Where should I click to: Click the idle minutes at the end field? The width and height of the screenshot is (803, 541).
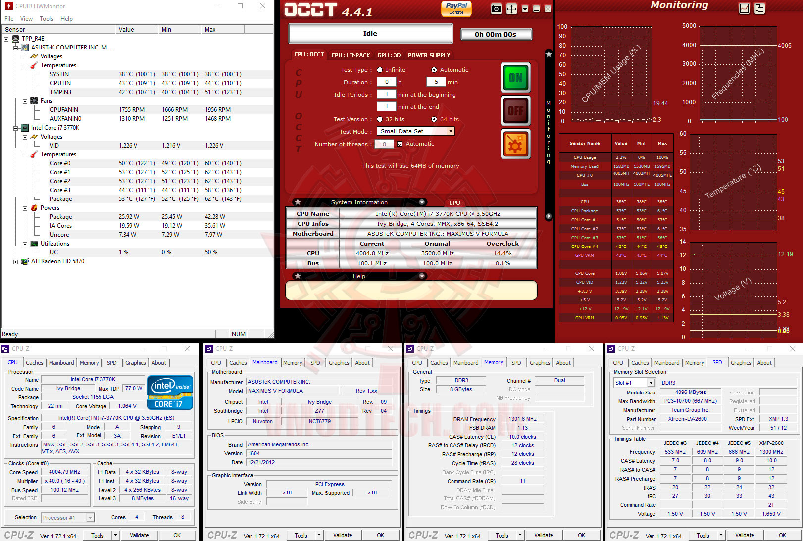tap(387, 107)
